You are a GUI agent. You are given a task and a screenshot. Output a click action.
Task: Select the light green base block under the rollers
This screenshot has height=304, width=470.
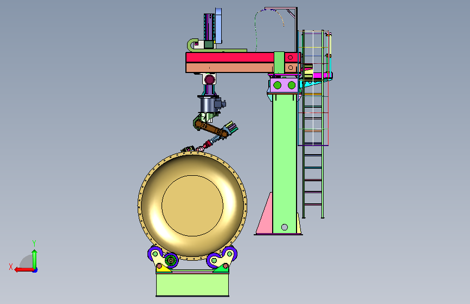point(192,285)
